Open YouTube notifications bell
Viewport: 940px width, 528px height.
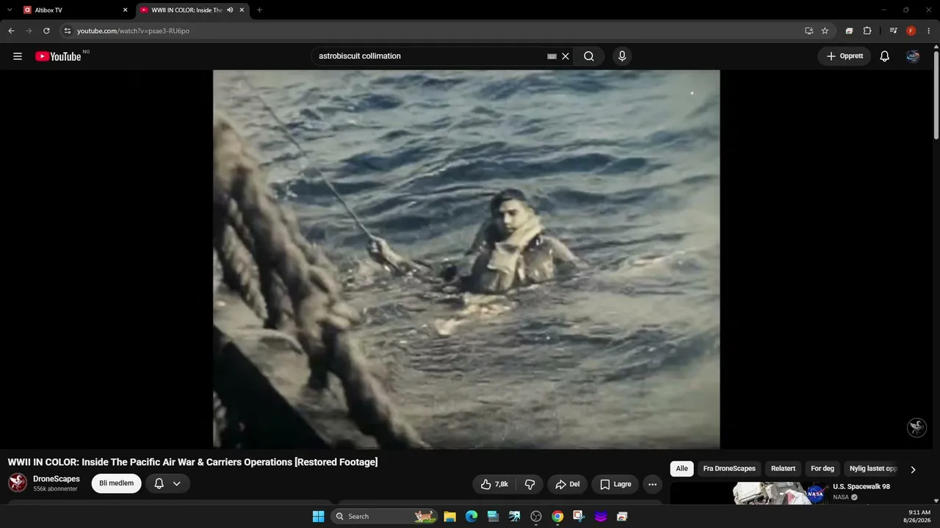(885, 56)
